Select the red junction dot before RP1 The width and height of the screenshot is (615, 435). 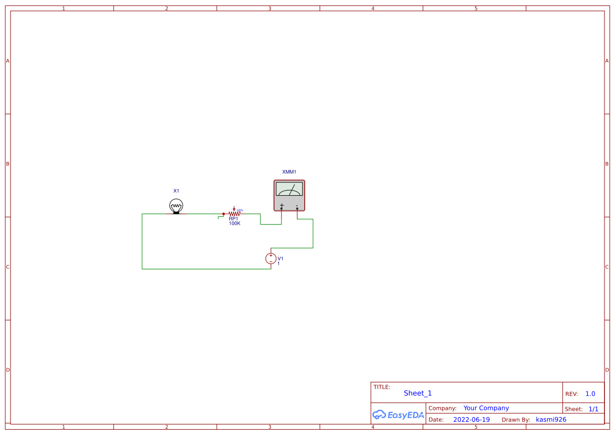click(x=224, y=214)
